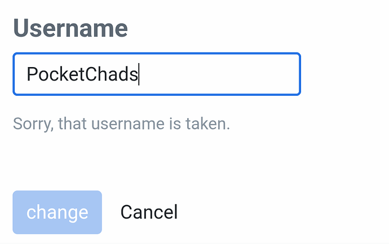Dismiss the username edit via Cancel
Image resolution: width=389 pixels, height=244 pixels.
149,212
